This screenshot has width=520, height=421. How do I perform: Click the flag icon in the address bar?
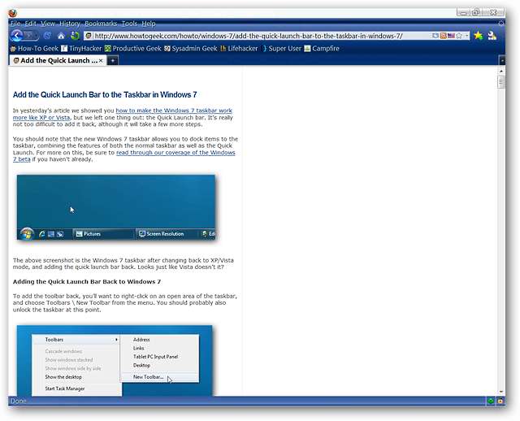pyautogui.click(x=451, y=36)
